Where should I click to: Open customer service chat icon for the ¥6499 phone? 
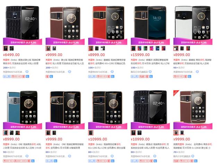pyautogui.click(x=27, y=72)
